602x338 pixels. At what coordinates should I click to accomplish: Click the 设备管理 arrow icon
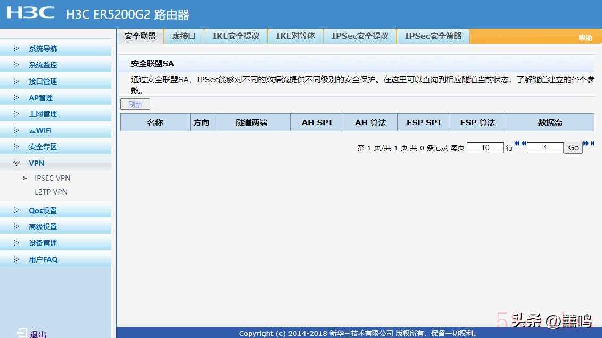(x=16, y=243)
